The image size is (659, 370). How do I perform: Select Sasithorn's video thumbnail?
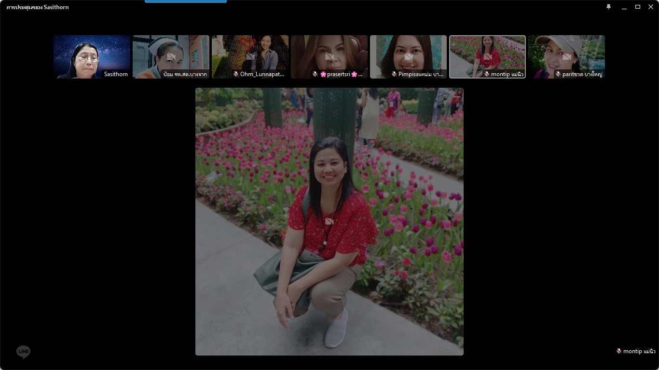click(92, 56)
